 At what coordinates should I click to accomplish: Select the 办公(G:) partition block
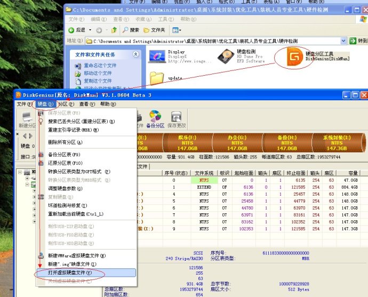[237, 143]
